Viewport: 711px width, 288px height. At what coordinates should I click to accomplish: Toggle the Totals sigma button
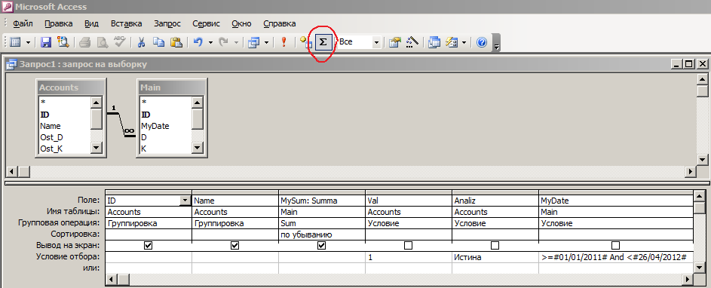323,42
